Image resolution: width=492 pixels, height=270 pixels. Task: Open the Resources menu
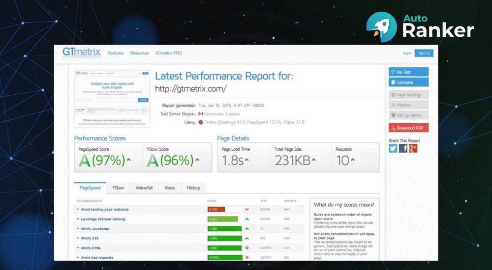tap(140, 53)
